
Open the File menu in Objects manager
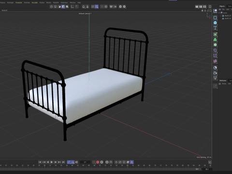[x=223, y=10]
